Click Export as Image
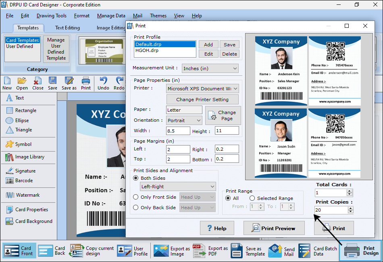Viewport: 383px width, 262px height. pyautogui.click(x=172, y=251)
